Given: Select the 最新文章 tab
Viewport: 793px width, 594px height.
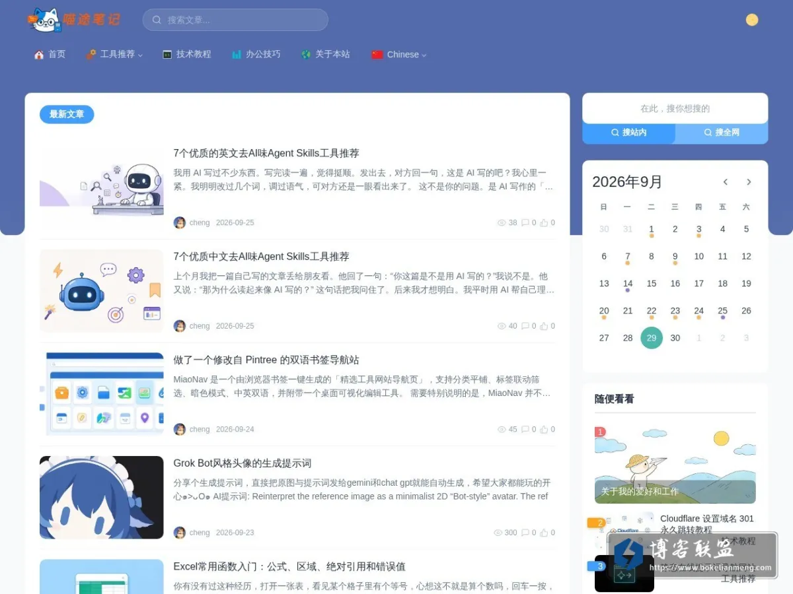Looking at the screenshot, I should [x=67, y=114].
